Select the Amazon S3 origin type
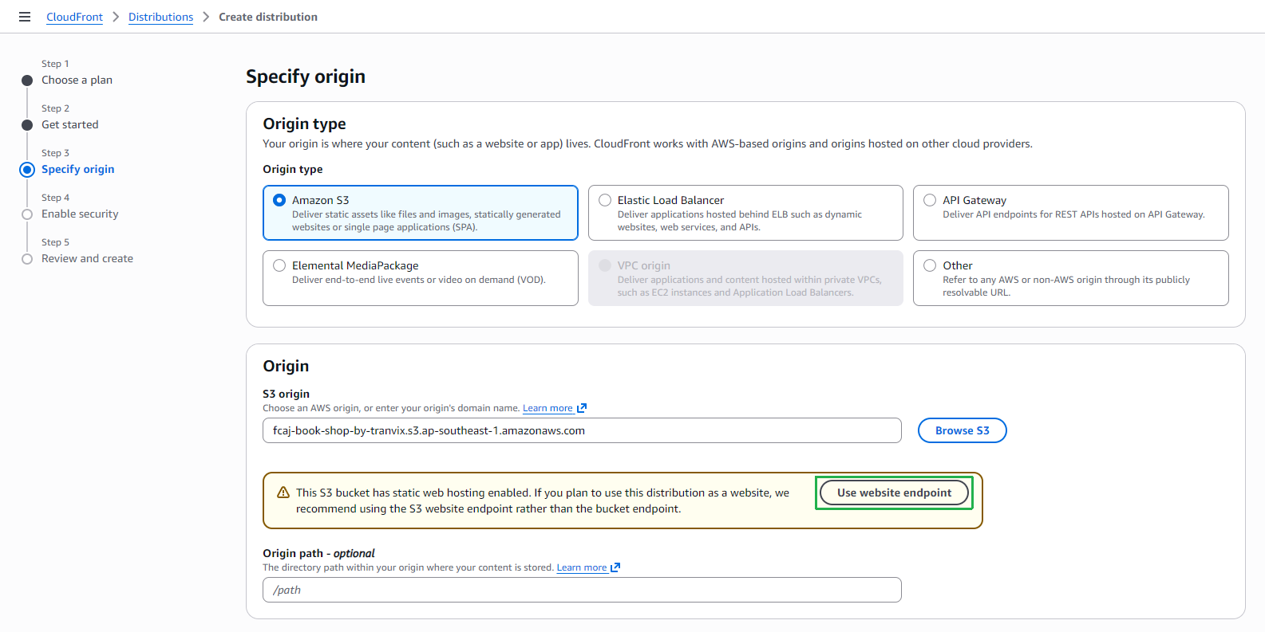The image size is (1265, 632). (421, 213)
